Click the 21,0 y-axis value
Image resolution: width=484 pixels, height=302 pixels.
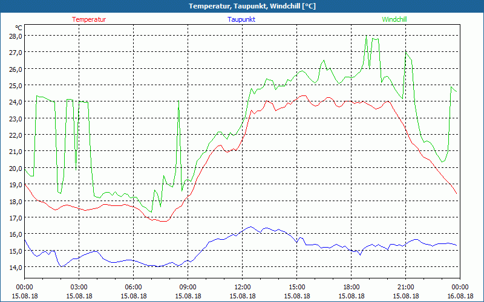coord(16,152)
